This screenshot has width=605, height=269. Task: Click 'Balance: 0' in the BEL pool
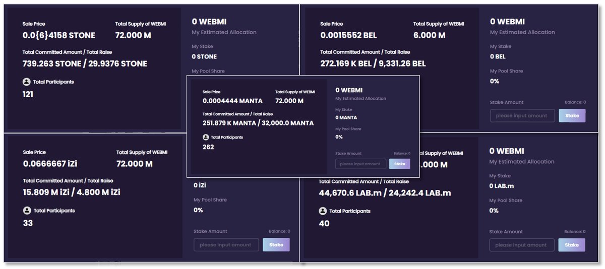click(575, 102)
